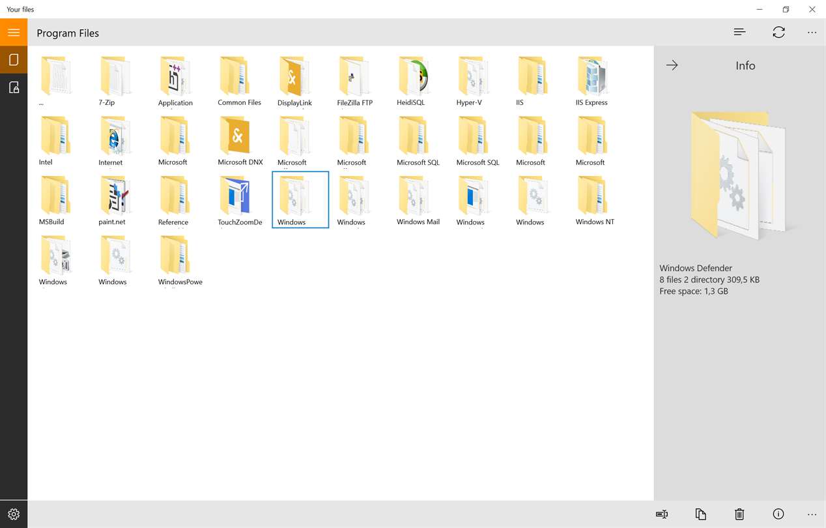
Task: Collapse the Info panel with the arrow
Action: [672, 65]
